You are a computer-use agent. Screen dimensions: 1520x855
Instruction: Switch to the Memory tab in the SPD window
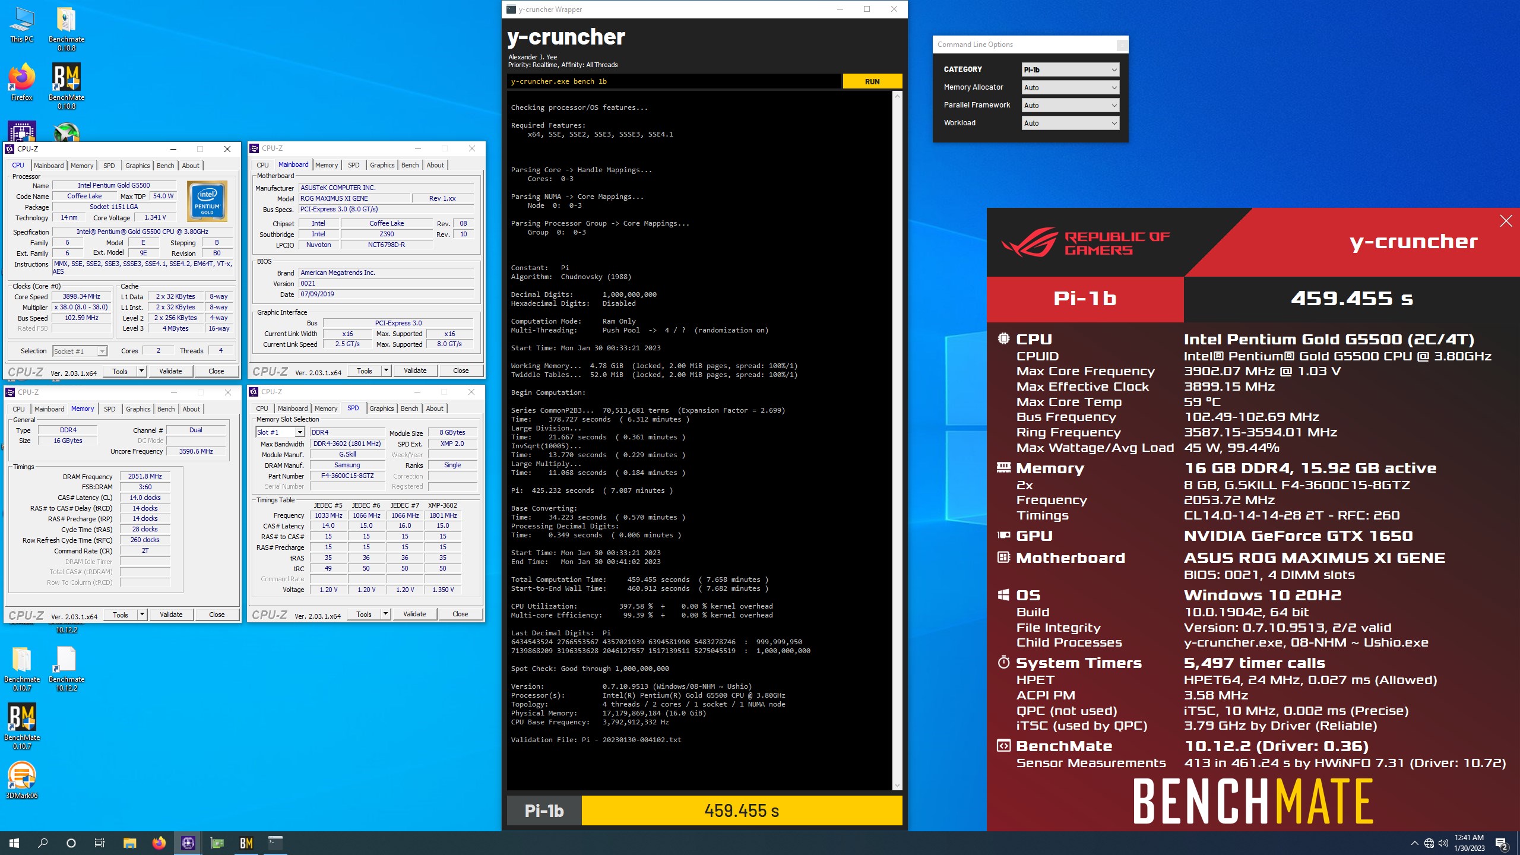326,408
